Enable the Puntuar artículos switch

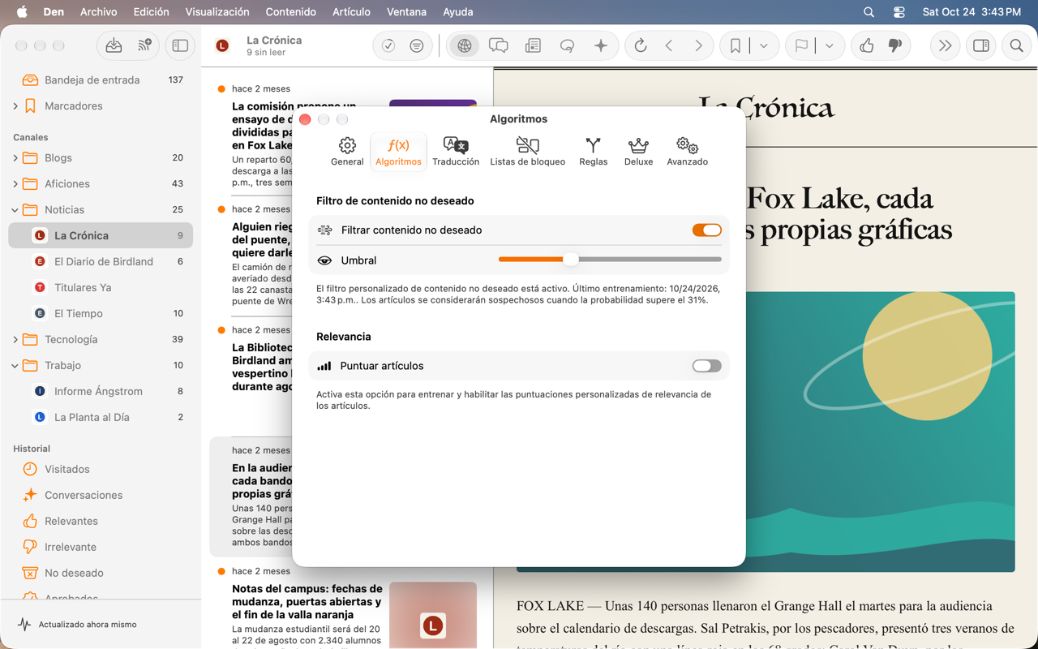[x=706, y=366]
